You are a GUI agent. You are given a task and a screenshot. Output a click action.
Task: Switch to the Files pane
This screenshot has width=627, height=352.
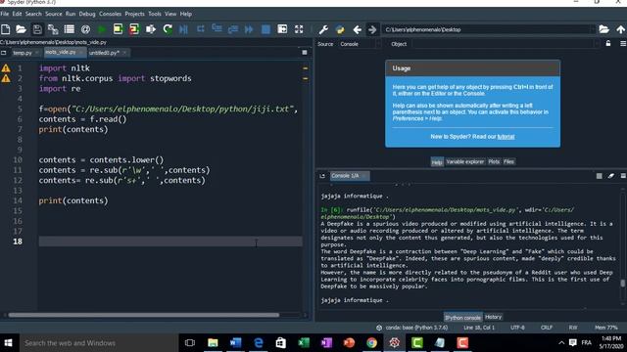[508, 161]
